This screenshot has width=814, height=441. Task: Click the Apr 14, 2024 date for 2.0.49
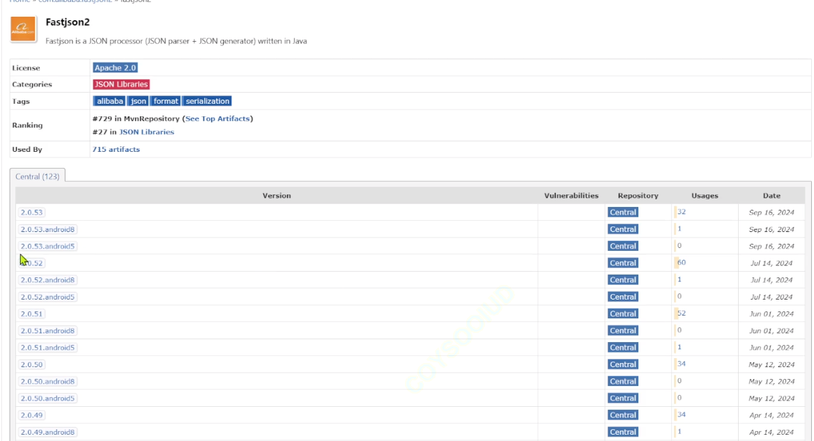771,415
